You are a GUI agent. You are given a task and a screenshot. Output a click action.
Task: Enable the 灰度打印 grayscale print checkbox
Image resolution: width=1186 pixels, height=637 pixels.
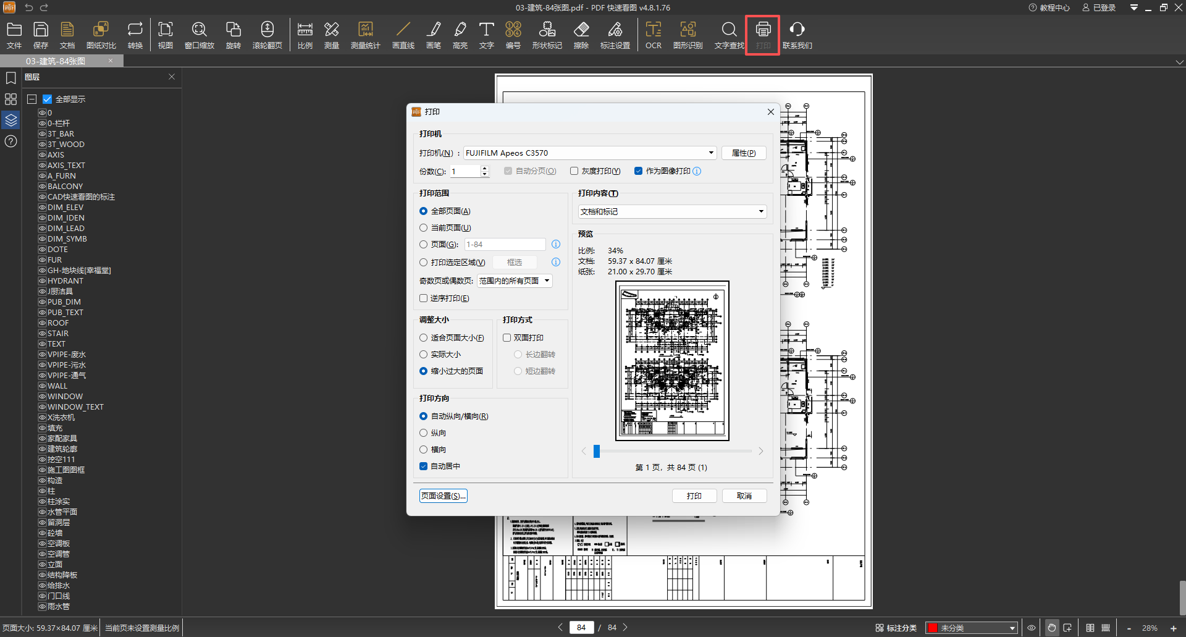click(574, 171)
